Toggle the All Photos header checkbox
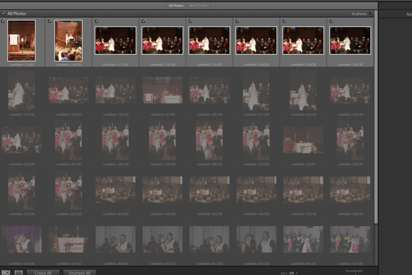 [3, 13]
